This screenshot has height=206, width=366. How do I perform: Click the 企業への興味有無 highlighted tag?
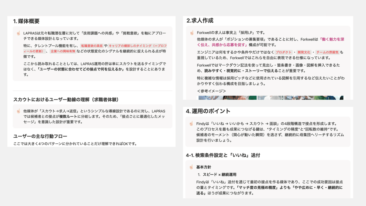(x=63, y=51)
